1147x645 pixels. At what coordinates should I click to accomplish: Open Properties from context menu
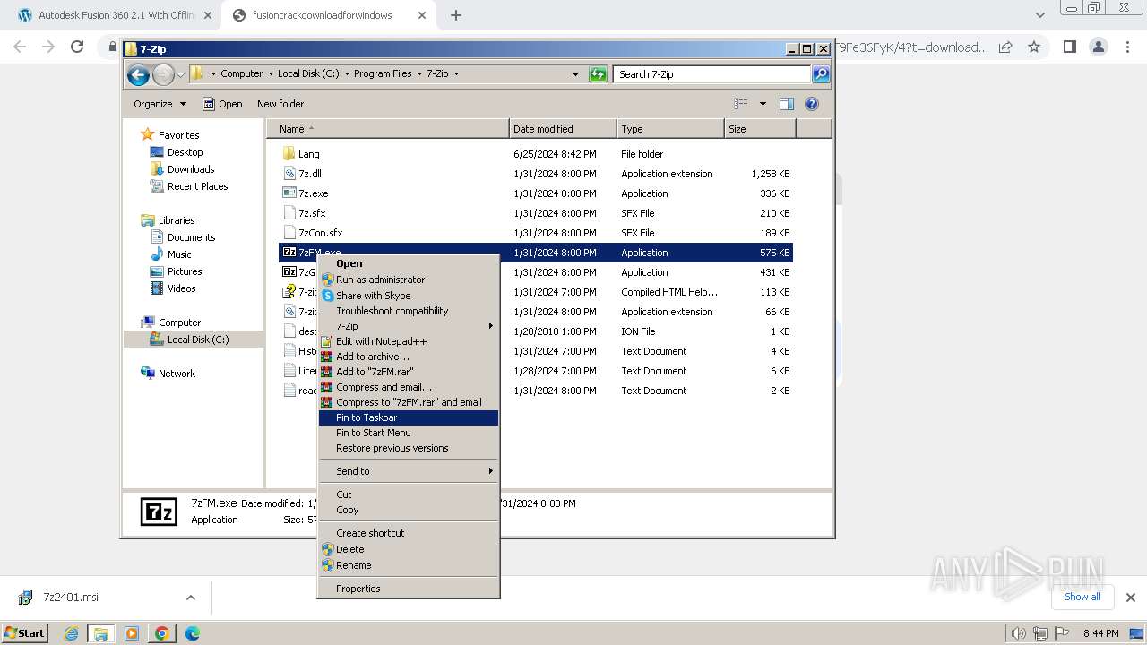coord(409,589)
